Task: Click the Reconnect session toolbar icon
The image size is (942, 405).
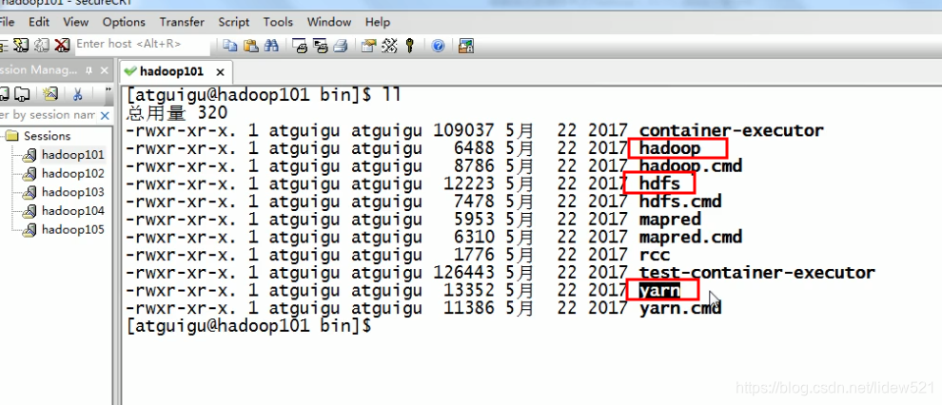Action: click(x=42, y=45)
